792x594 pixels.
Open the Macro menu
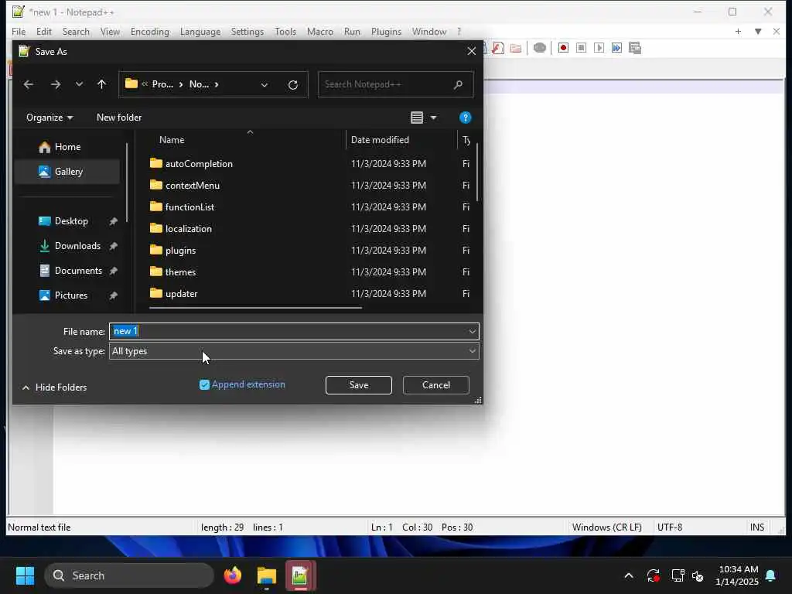320,31
